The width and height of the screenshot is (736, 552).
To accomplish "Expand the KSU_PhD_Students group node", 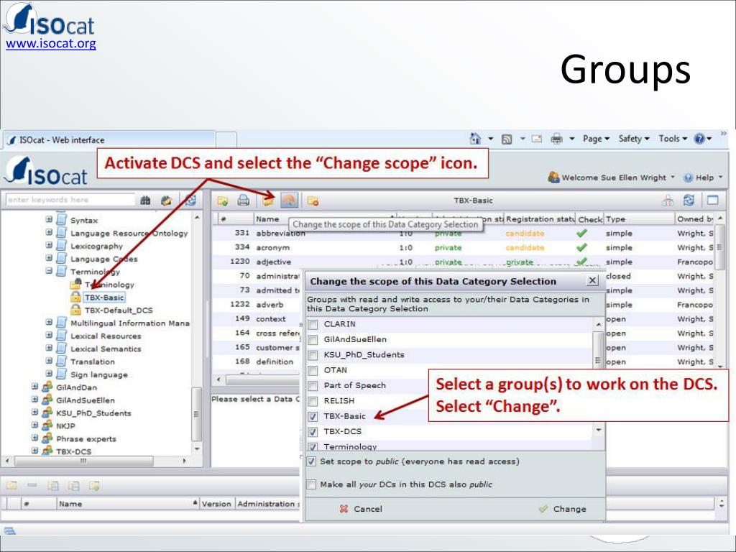I will pyautogui.click(x=34, y=413).
